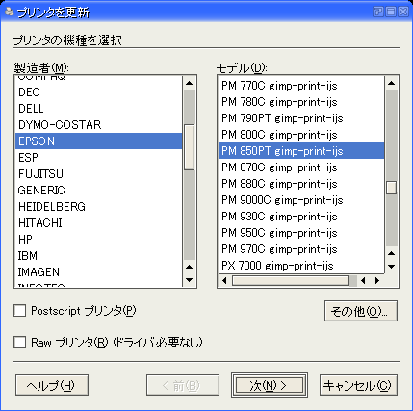
Task: Select EPSON manufacturer entry
Action: pyautogui.click(x=98, y=141)
